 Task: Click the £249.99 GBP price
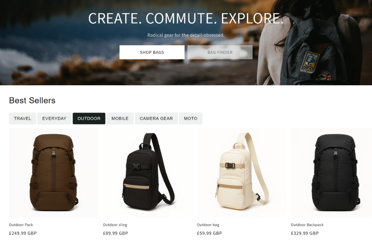pyautogui.click(x=23, y=233)
